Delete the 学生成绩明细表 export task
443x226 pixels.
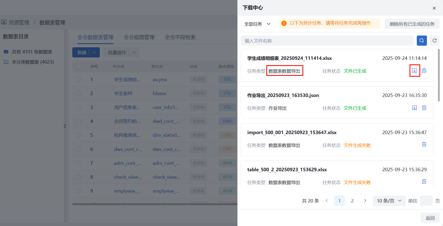424,71
